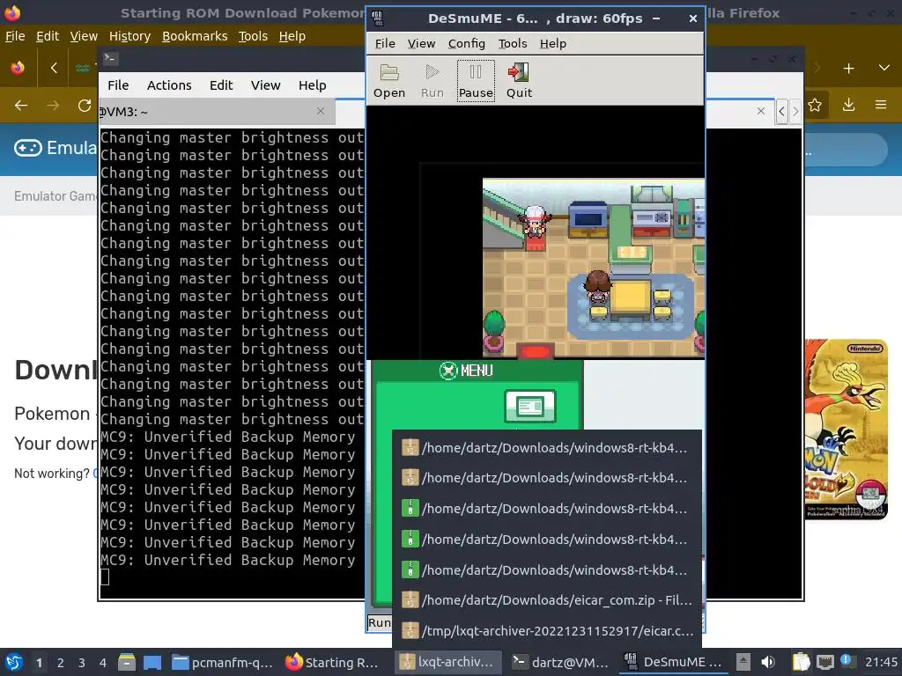Click the removable media eject tray icon
The height and width of the screenshot is (676, 902).
tap(743, 662)
